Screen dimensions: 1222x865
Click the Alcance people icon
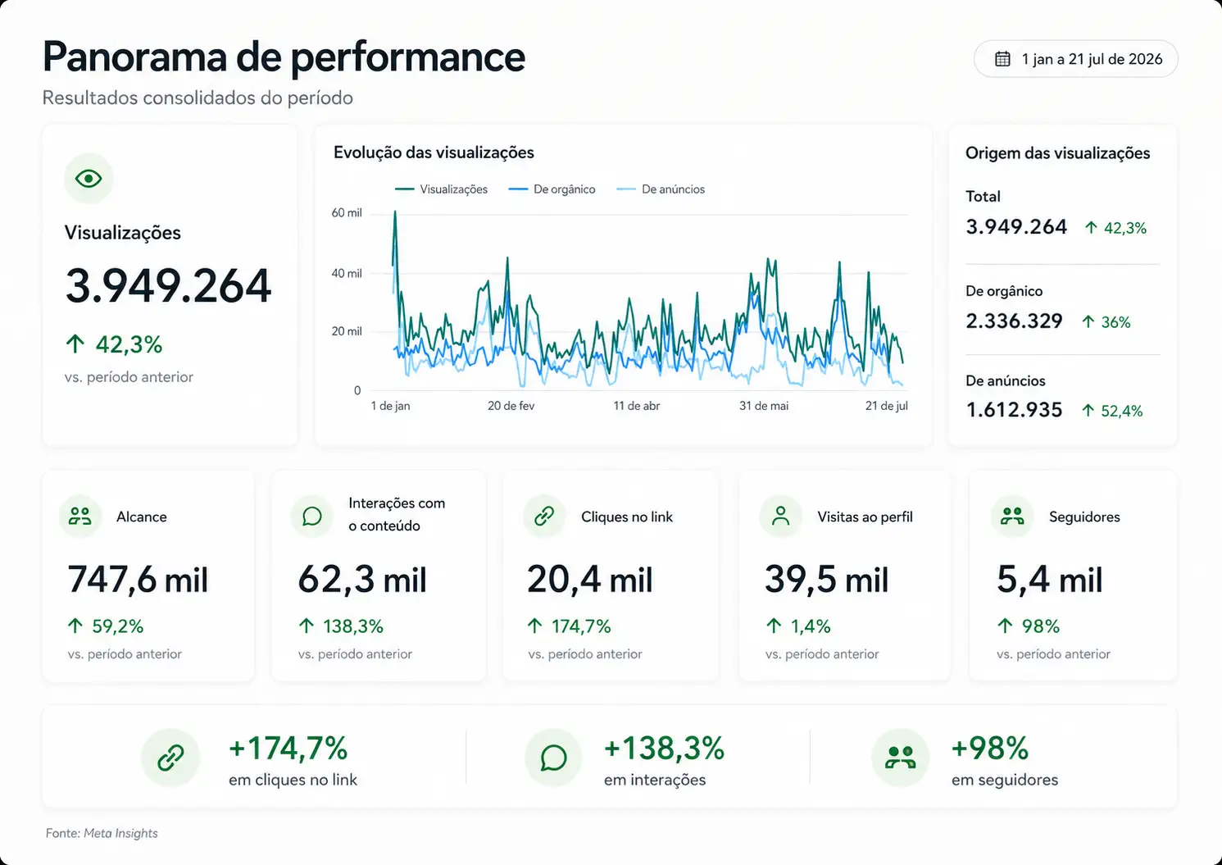[80, 517]
